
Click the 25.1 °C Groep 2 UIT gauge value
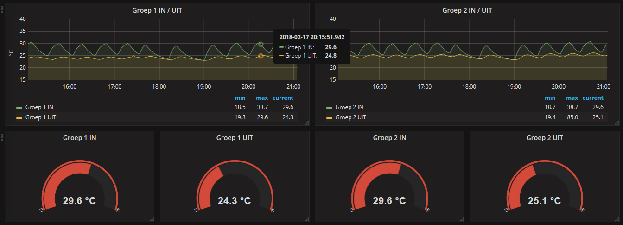545,201
